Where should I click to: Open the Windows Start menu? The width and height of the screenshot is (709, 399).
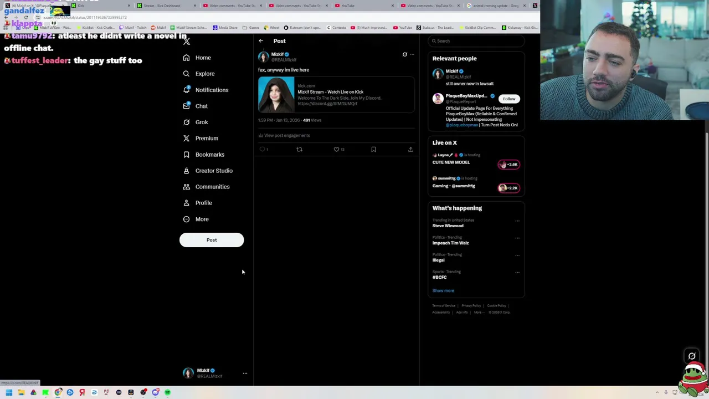9,392
